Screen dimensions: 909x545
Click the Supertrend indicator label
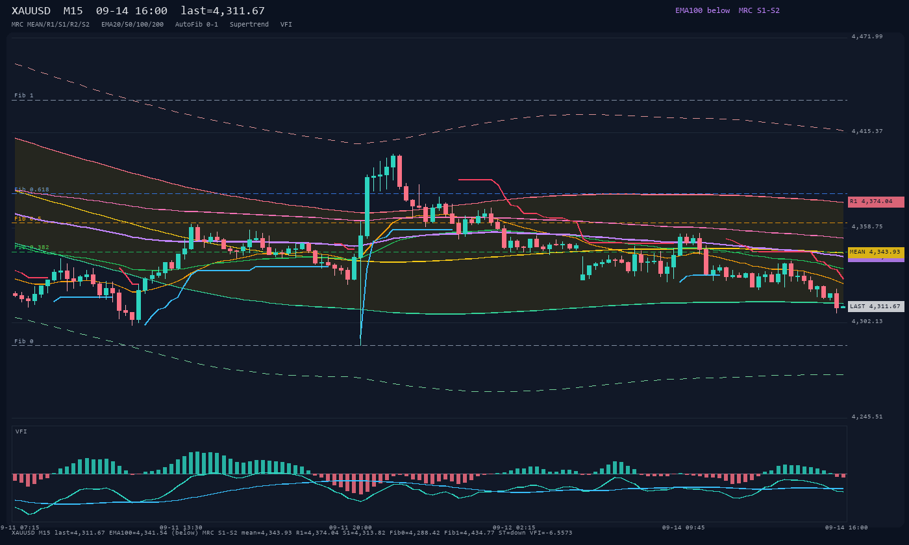(x=249, y=25)
